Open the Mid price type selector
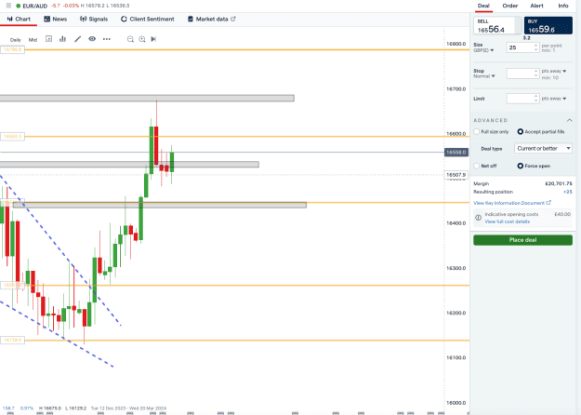581x415 pixels. (x=33, y=40)
